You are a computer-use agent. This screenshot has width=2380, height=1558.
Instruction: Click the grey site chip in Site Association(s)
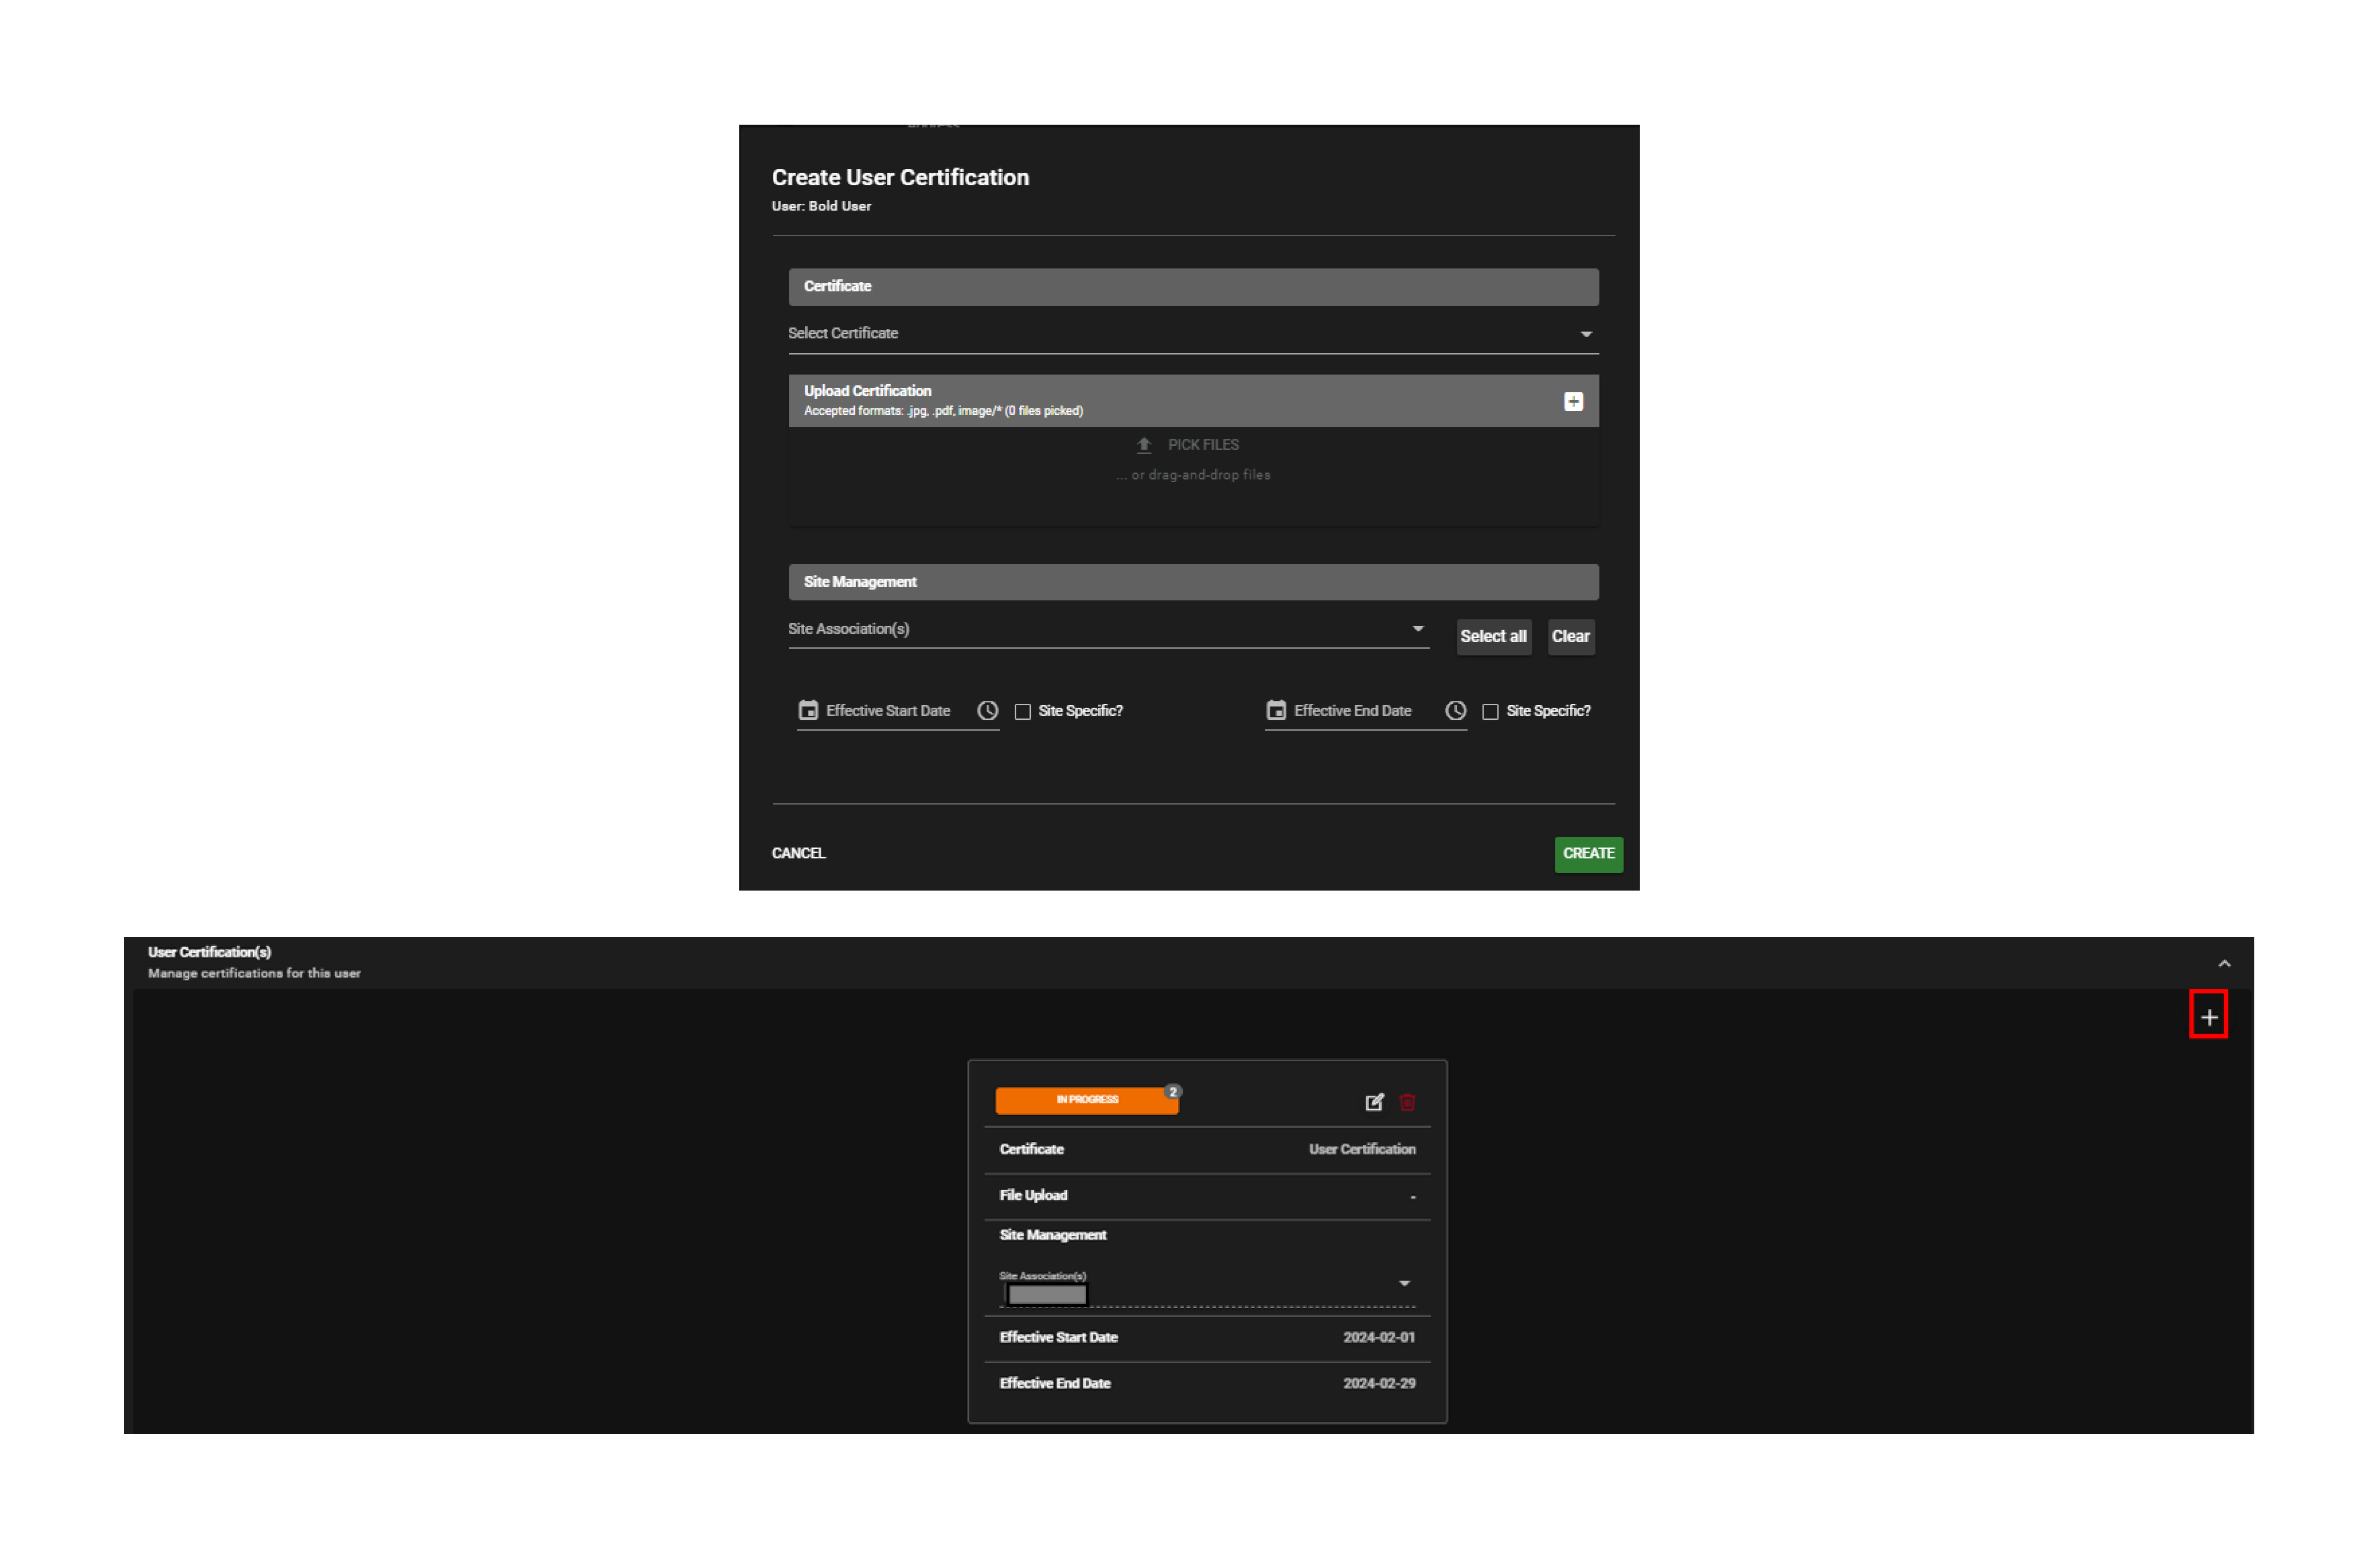pos(1046,1295)
